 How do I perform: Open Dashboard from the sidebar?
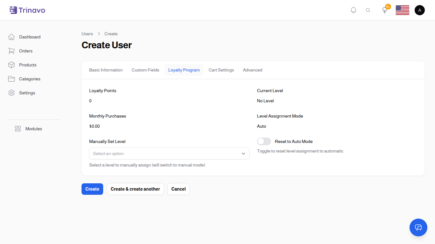(x=30, y=37)
